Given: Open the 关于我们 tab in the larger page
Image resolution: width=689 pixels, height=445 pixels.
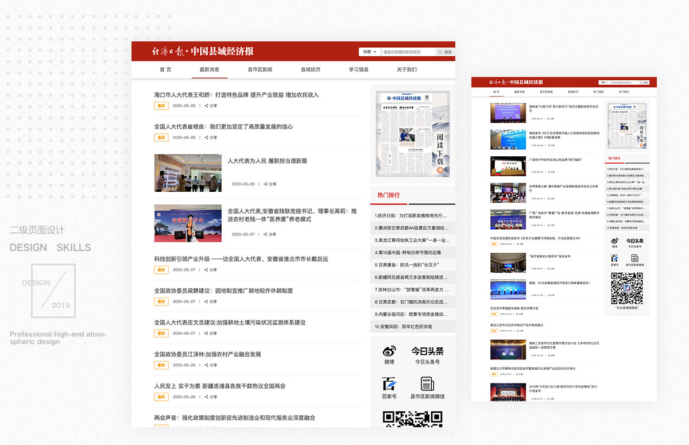Looking at the screenshot, I should [x=407, y=69].
